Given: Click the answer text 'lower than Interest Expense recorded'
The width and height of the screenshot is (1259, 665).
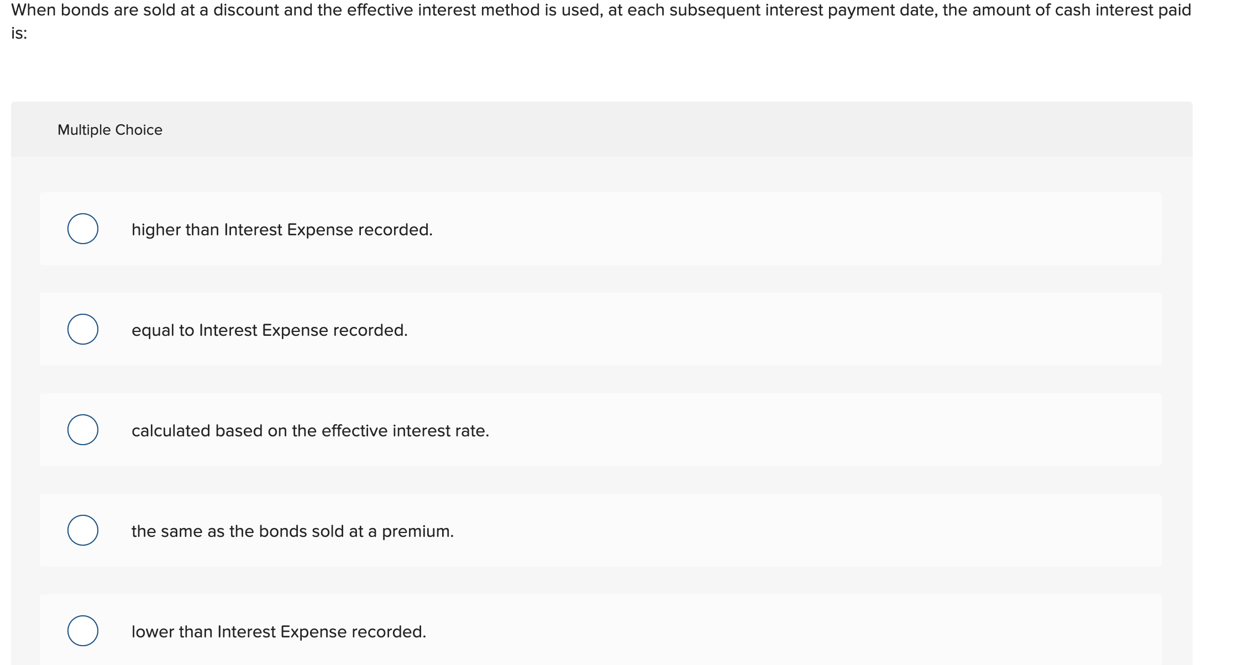Looking at the screenshot, I should coord(279,631).
